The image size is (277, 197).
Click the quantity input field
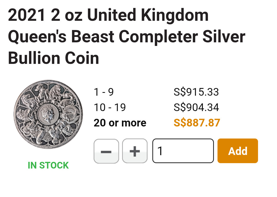point(183,151)
